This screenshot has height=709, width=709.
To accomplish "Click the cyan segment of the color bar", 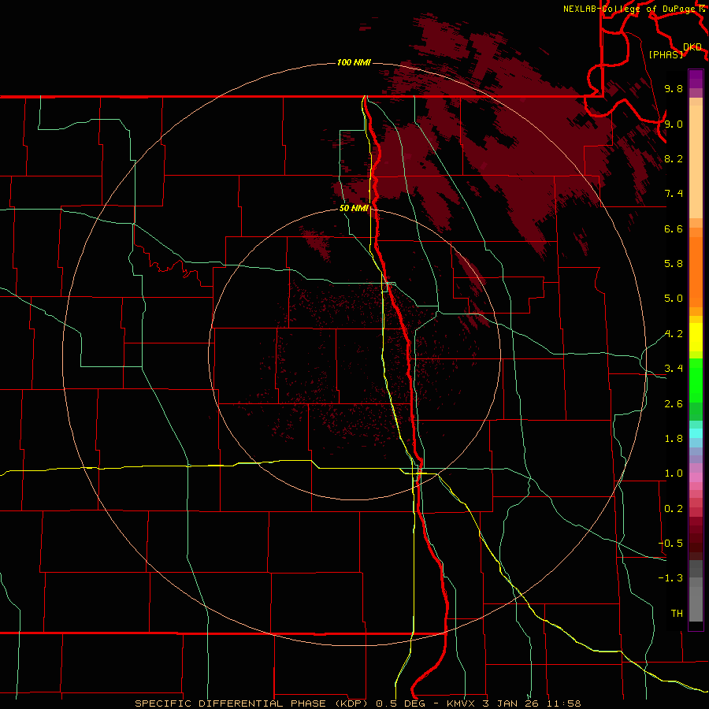I will pos(696,433).
